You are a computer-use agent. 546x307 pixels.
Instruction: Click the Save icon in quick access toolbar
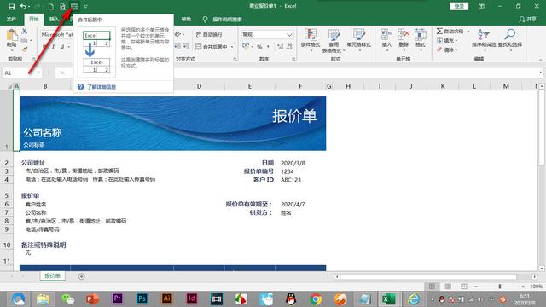11,6
